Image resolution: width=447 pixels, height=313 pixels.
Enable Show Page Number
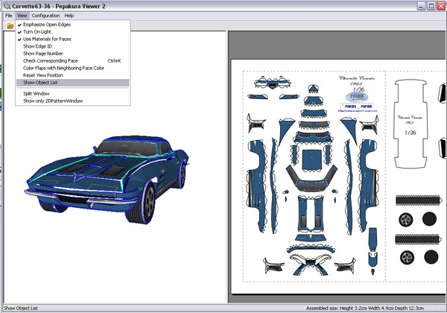click(x=44, y=54)
